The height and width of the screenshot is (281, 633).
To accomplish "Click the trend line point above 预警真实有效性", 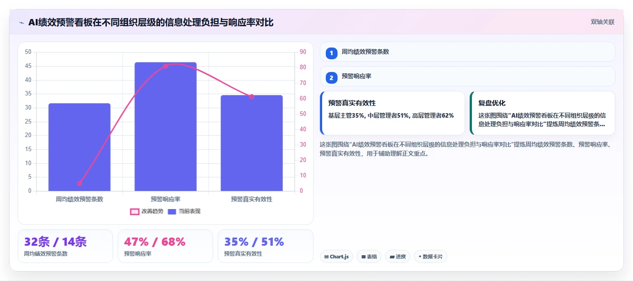I will click(252, 96).
